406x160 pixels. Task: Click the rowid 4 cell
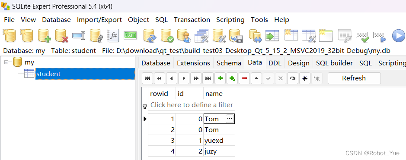[x=162, y=151]
